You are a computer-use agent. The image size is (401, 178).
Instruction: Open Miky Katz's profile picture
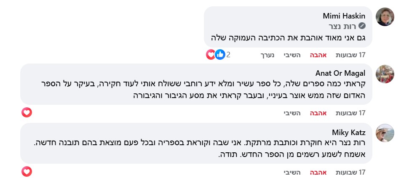[385, 133]
